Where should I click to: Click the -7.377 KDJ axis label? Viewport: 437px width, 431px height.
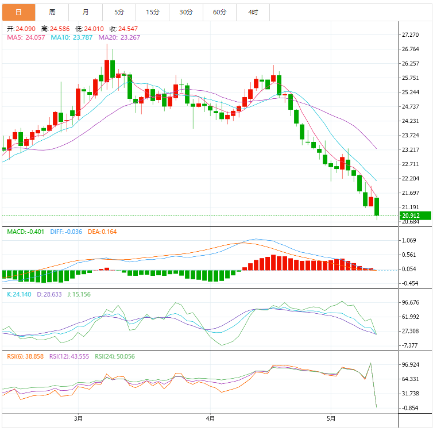pyautogui.click(x=409, y=345)
